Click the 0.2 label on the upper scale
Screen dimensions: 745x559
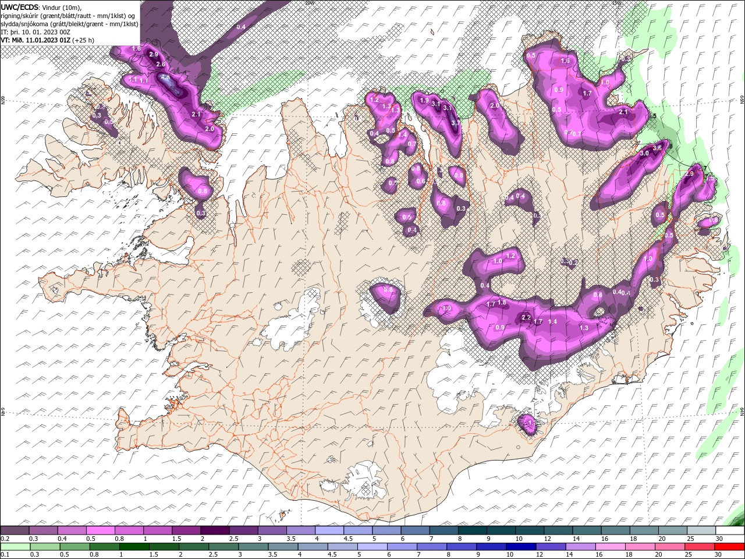4,539
